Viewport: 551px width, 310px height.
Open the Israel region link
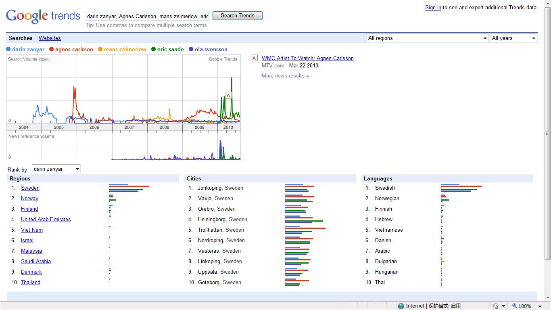tap(27, 240)
